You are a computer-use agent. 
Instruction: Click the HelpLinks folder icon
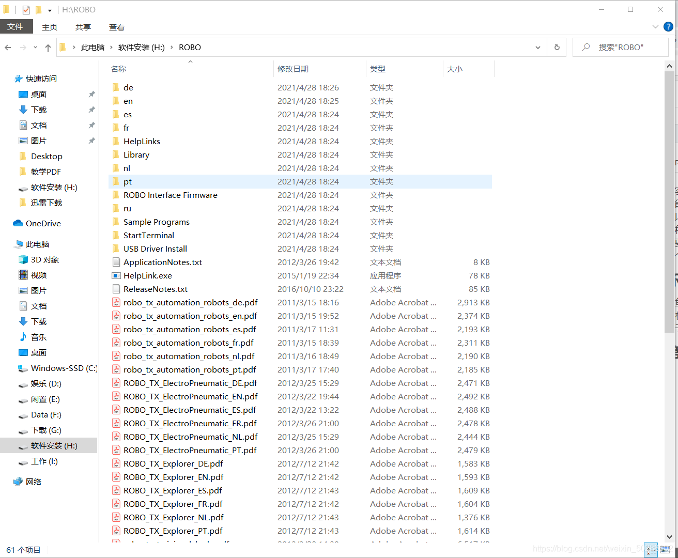(x=116, y=141)
